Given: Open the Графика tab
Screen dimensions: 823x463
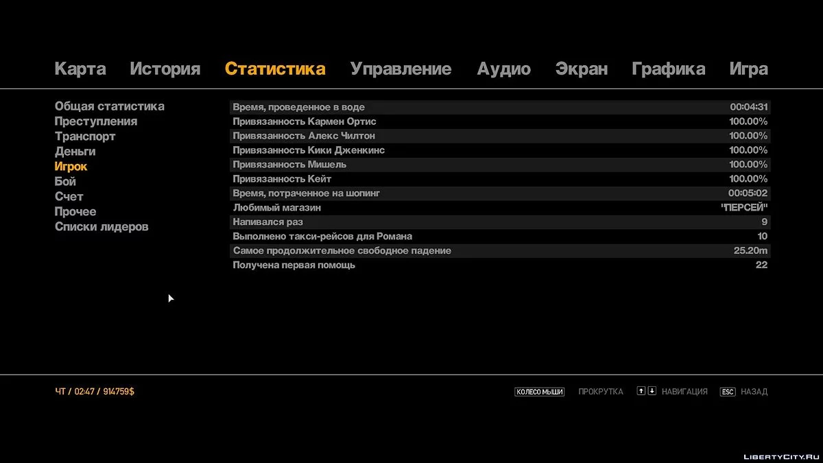Looking at the screenshot, I should point(668,69).
